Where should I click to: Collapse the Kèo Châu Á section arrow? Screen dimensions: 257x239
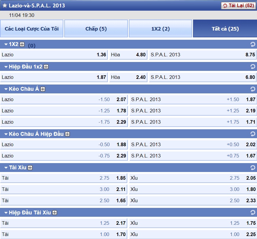pyautogui.click(x=6, y=89)
